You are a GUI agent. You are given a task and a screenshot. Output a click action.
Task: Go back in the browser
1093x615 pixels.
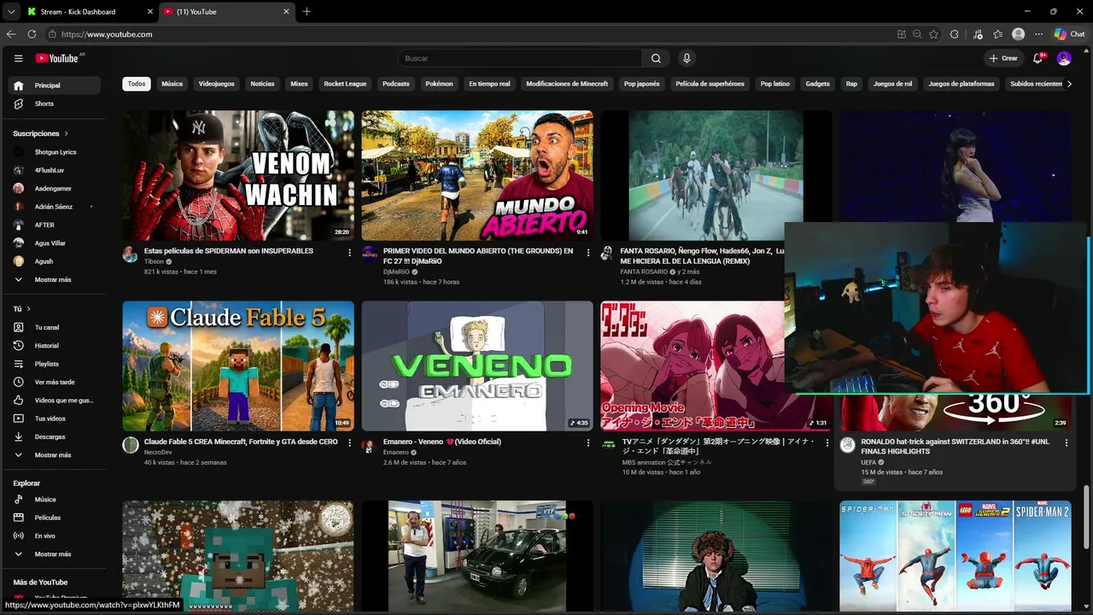click(11, 34)
